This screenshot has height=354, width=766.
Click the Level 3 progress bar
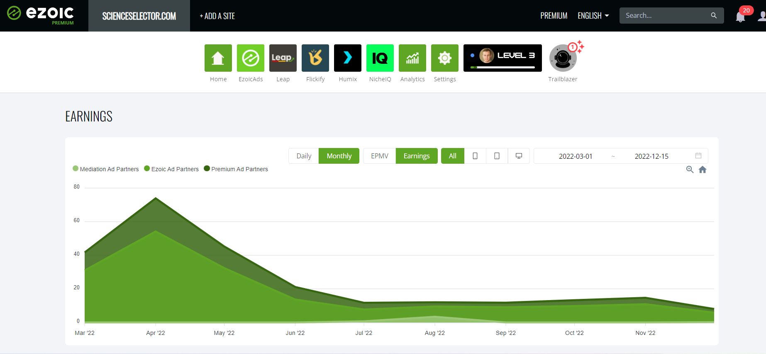(503, 67)
